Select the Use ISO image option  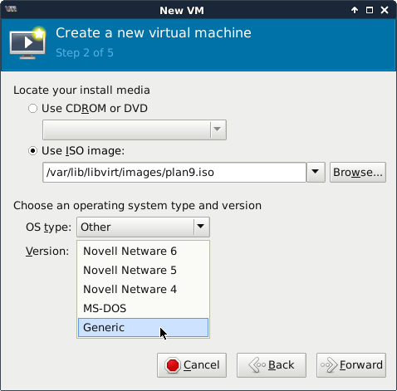click(x=32, y=151)
